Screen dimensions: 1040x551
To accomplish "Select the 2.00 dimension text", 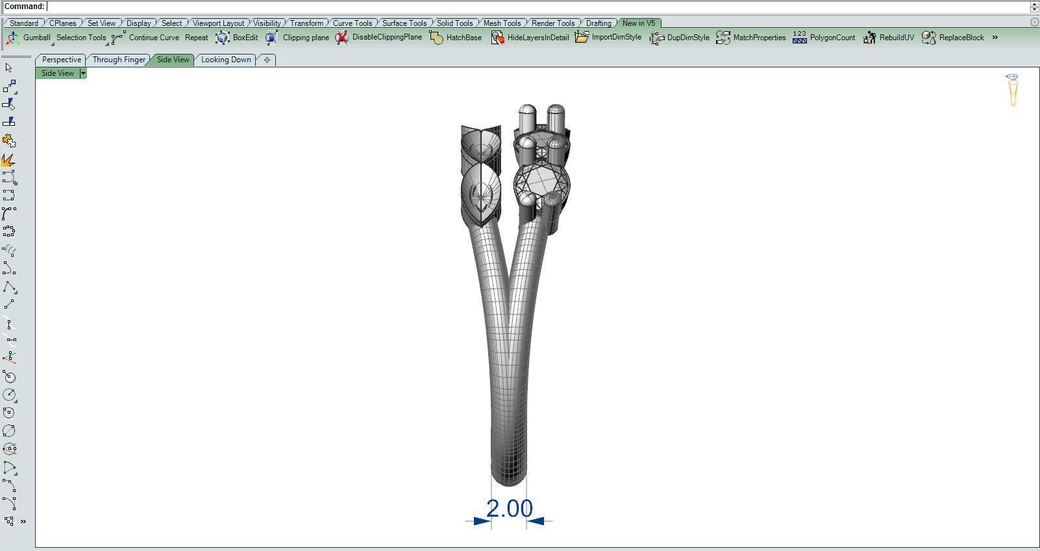I will [x=510, y=508].
